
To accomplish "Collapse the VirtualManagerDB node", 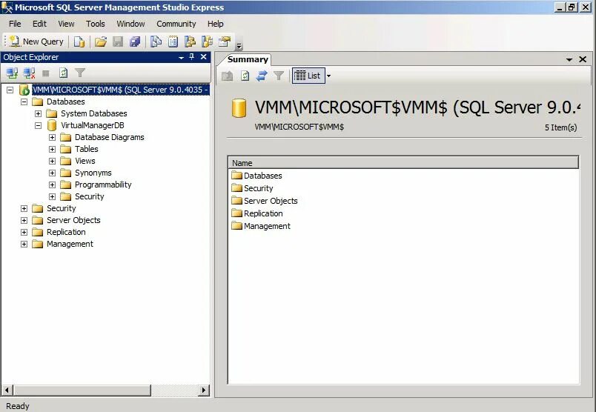I will 38,125.
